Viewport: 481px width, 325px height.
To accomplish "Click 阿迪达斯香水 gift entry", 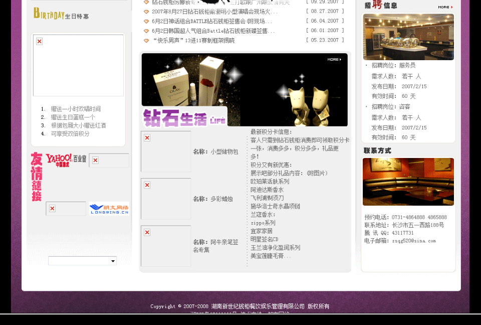I will (267, 190).
